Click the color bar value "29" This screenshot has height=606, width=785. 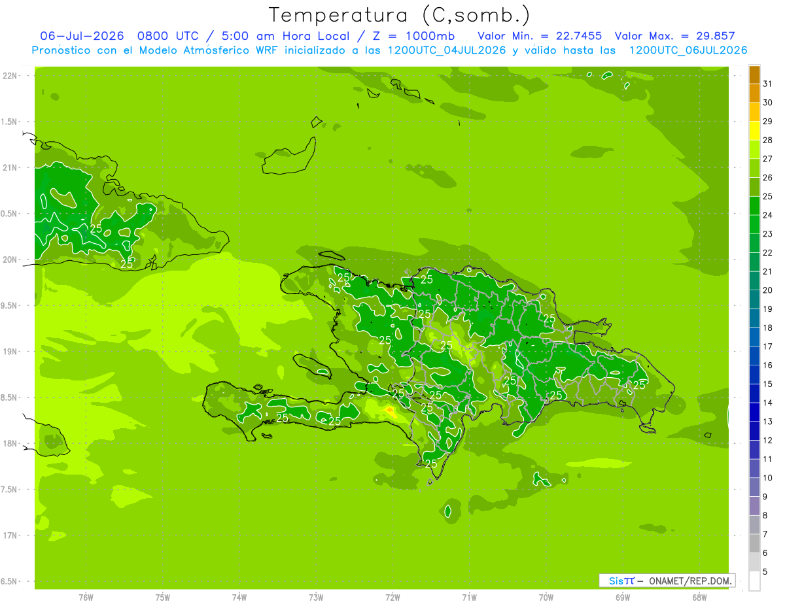tap(768, 121)
